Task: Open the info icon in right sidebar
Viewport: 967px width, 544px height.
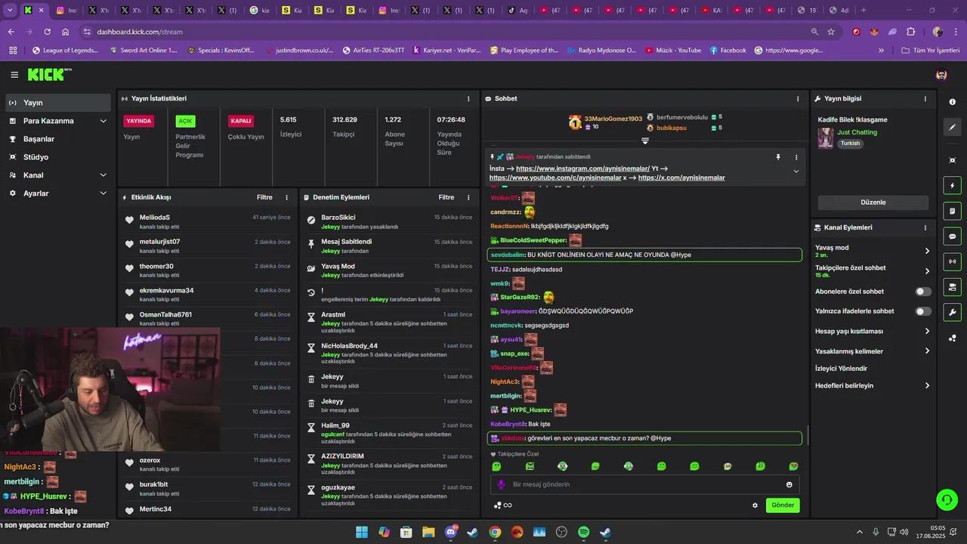Action: [x=952, y=102]
